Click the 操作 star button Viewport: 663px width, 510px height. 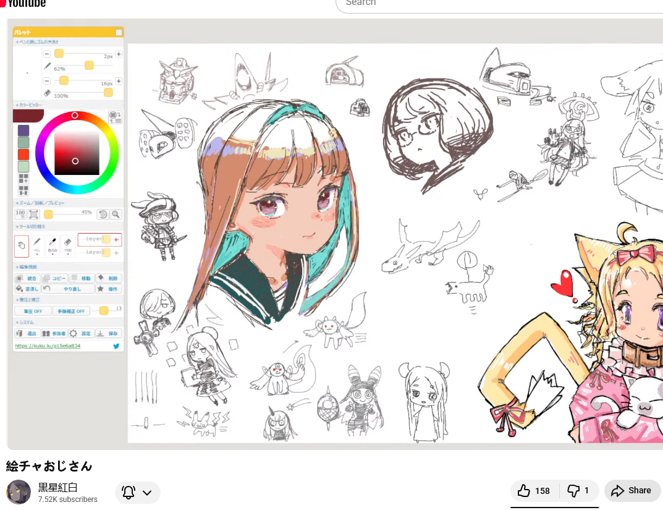click(109, 289)
